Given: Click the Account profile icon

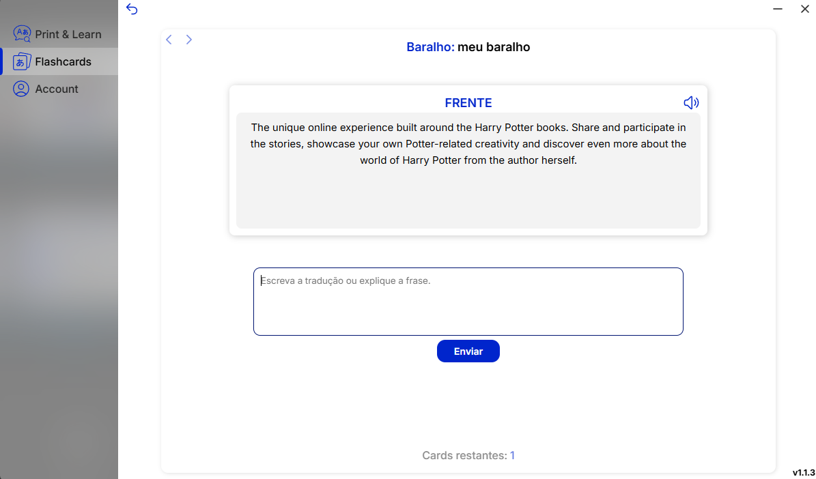Looking at the screenshot, I should [22, 89].
